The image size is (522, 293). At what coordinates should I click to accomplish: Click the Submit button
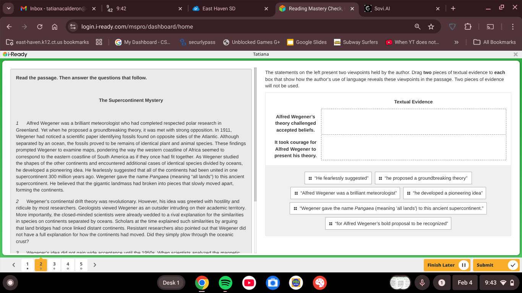pyautogui.click(x=495, y=265)
